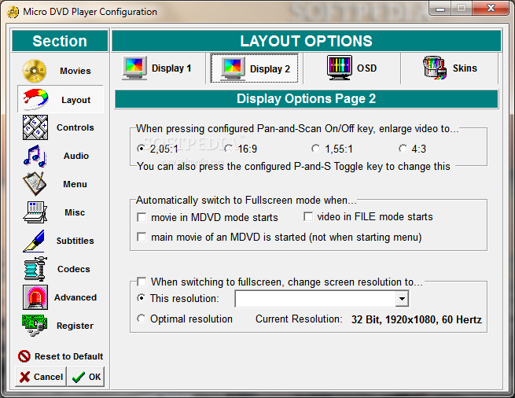Switch to the Display 2 tab label
This screenshot has height=398, width=515.
coord(270,69)
